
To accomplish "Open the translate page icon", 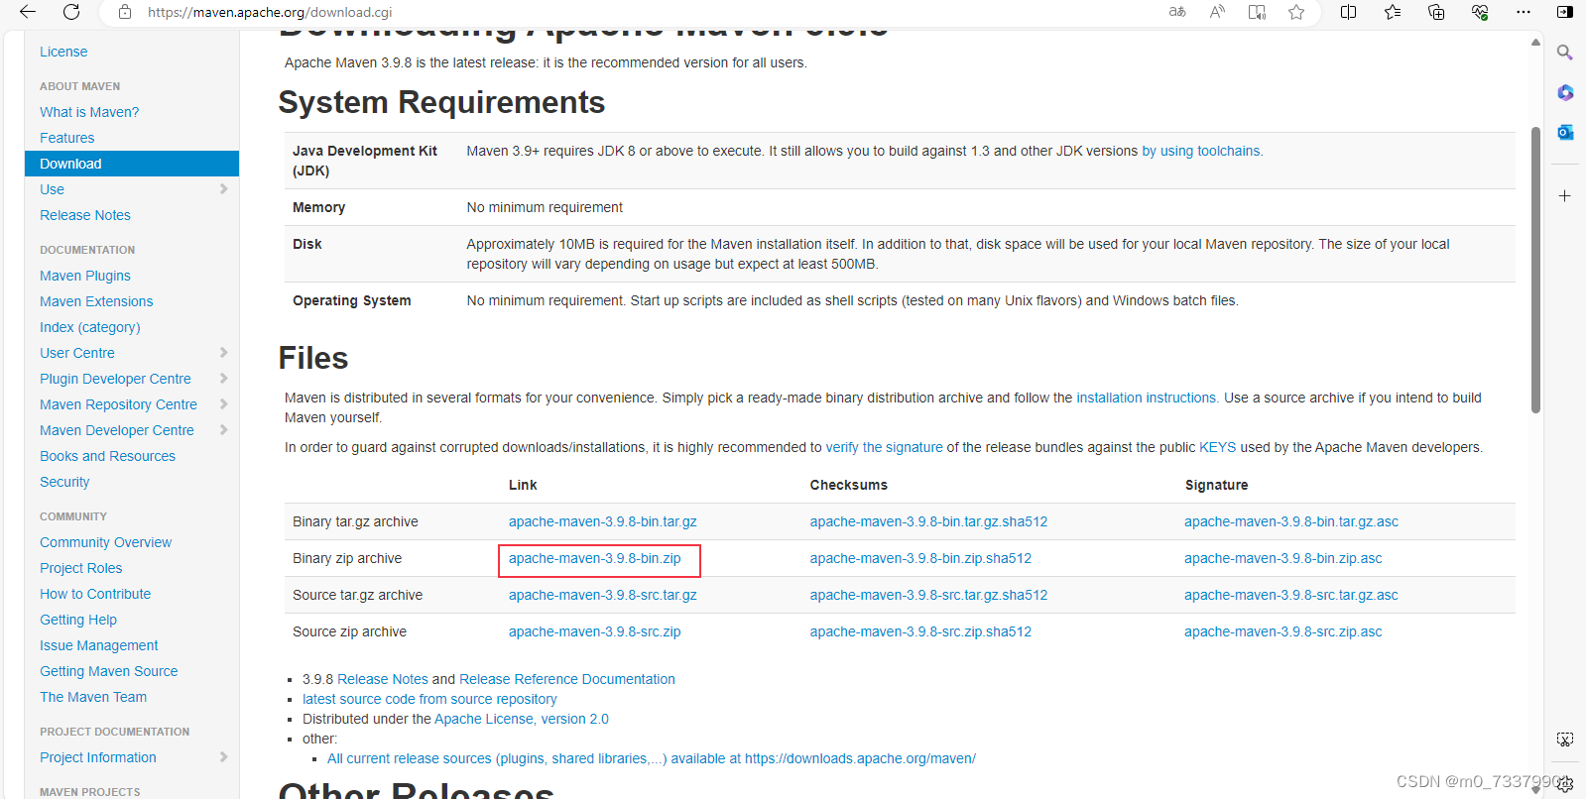I will click(1177, 12).
